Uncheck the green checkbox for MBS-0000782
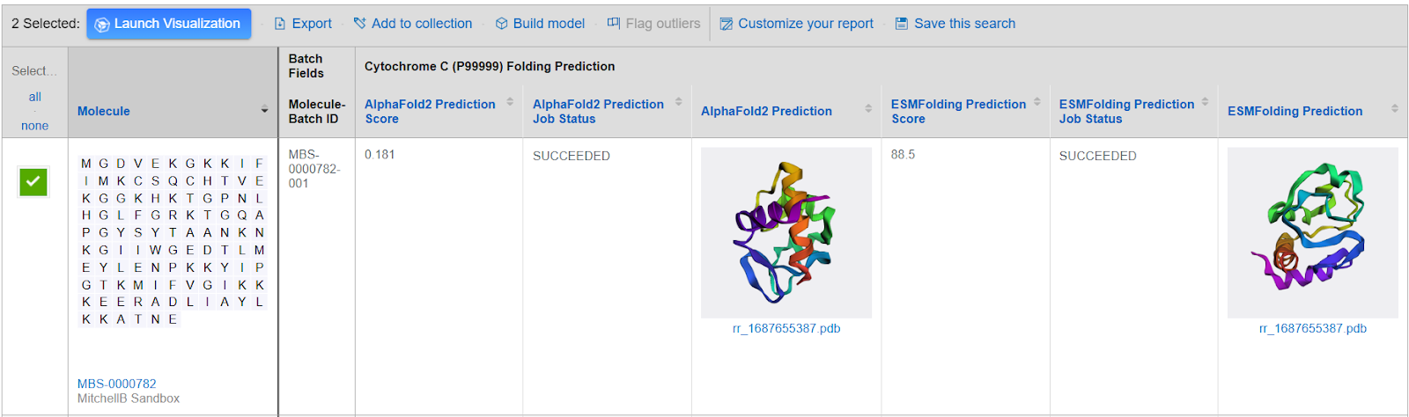The image size is (1409, 417). 33,182
